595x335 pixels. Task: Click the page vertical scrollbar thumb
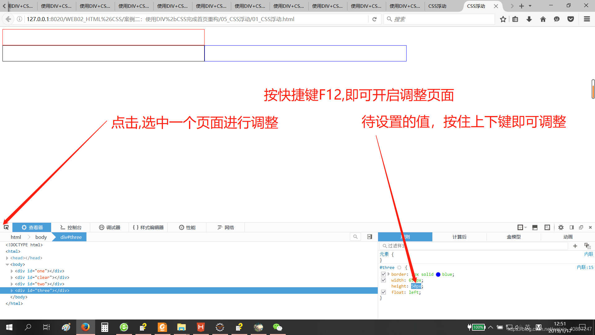pyautogui.click(x=593, y=89)
